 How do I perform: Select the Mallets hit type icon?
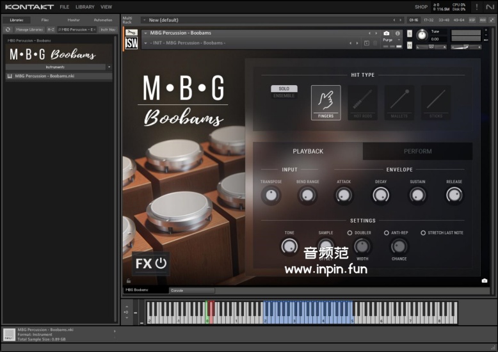click(399, 102)
